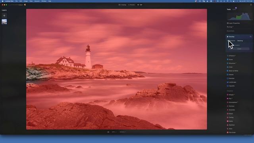This screenshot has height=143, width=254.
Task: Open the File menu
Action: coord(16,1)
